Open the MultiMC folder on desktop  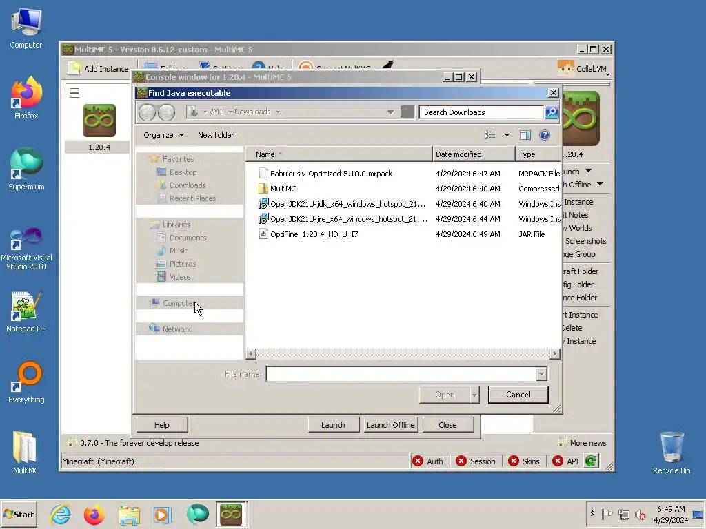26,453
